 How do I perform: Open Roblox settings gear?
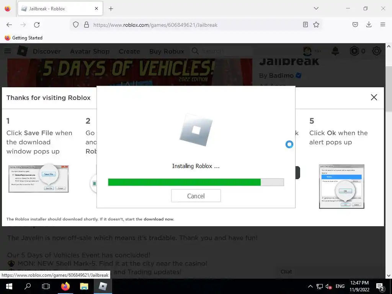pos(377,51)
